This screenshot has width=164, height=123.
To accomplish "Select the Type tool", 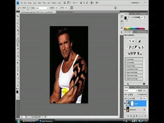I will (x=18, y=71).
